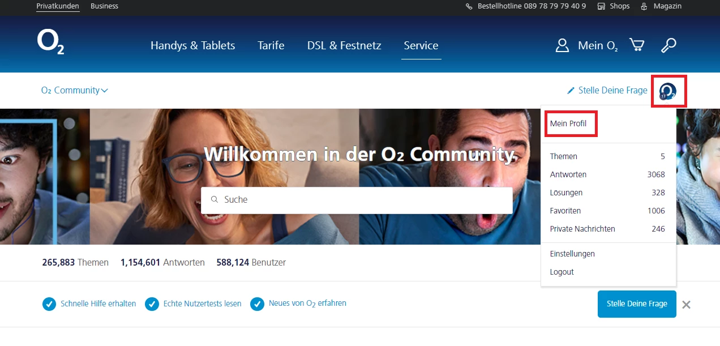Click the phone icon by Bestellhotline
Screen dimensions: 720x346
tap(469, 6)
